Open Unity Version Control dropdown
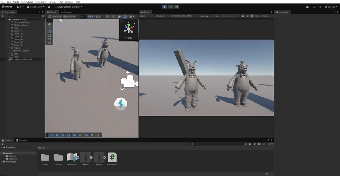The height and width of the screenshot is (176, 340). (x=68, y=7)
